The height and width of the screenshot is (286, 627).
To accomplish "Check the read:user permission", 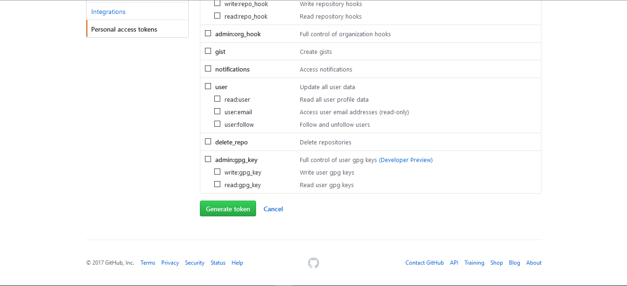I will point(217,98).
